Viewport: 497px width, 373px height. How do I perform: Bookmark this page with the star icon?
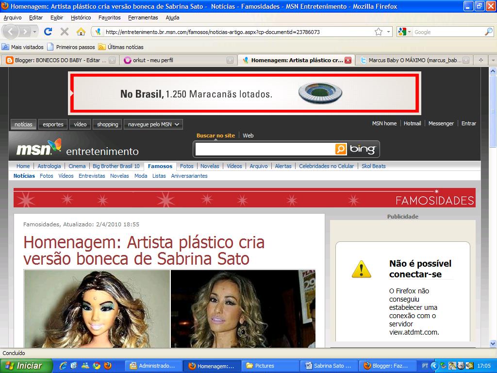point(378,31)
